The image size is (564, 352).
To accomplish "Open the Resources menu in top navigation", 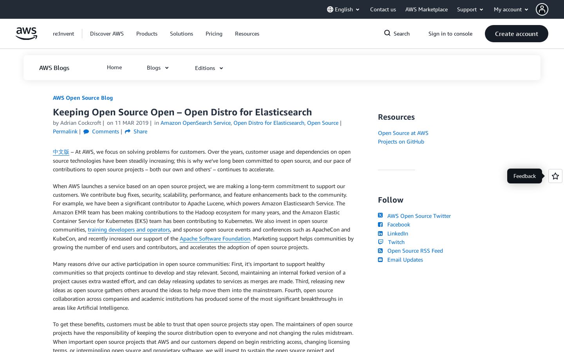I will (x=247, y=34).
